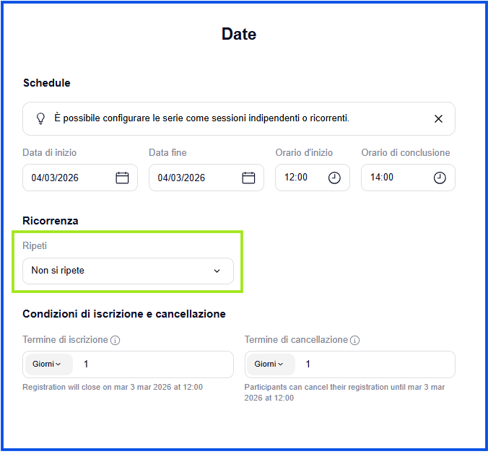Dismiss the series info banner
Image resolution: width=488 pixels, height=454 pixels.
pyautogui.click(x=438, y=119)
